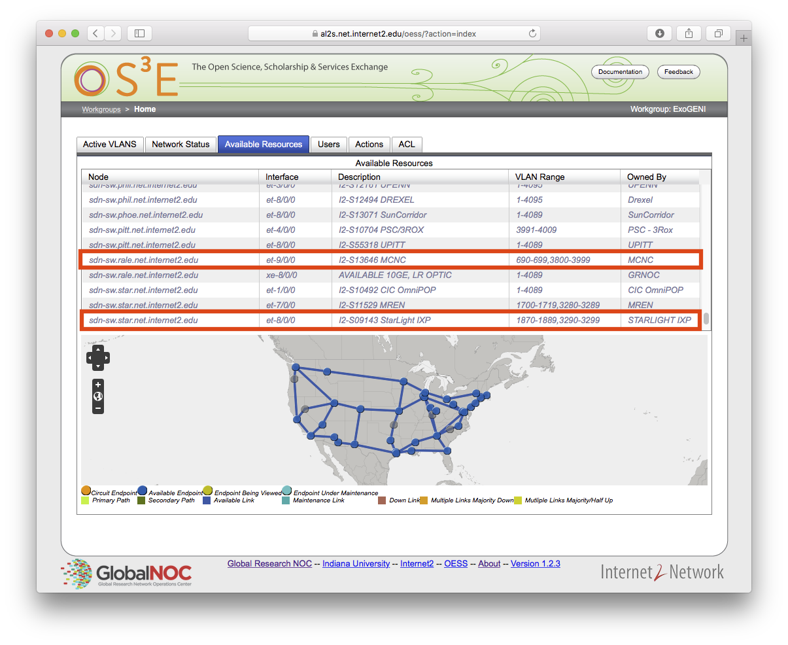Reload the page with the refresh icon

[532, 33]
